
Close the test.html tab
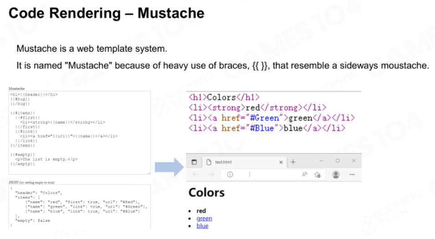click(x=281, y=162)
